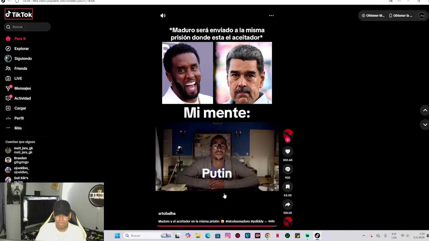Click the video progress bar
Image resolution: width=429 pixels, height=241 pixels.
[x=217, y=226]
